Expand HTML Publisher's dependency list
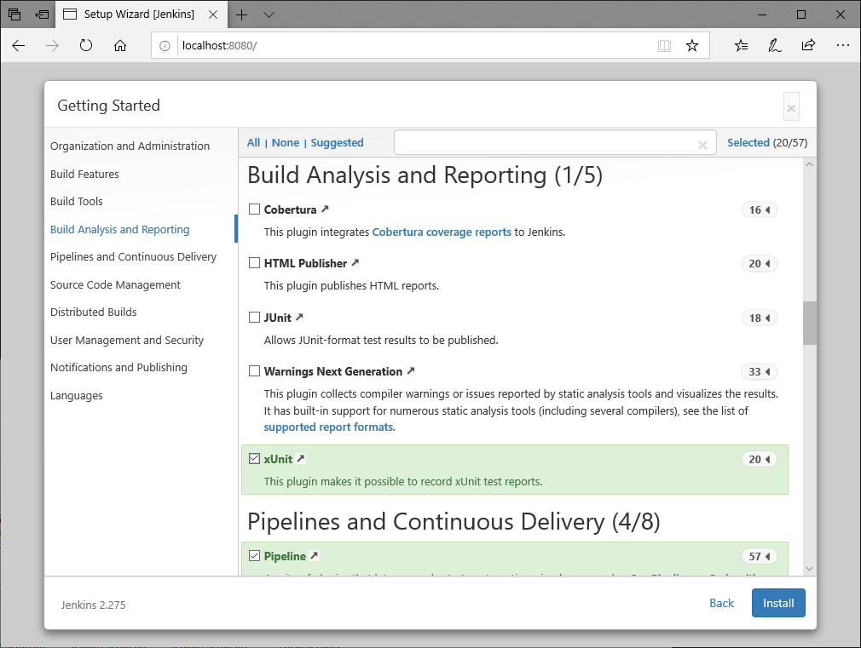This screenshot has width=861, height=648. 759,263
